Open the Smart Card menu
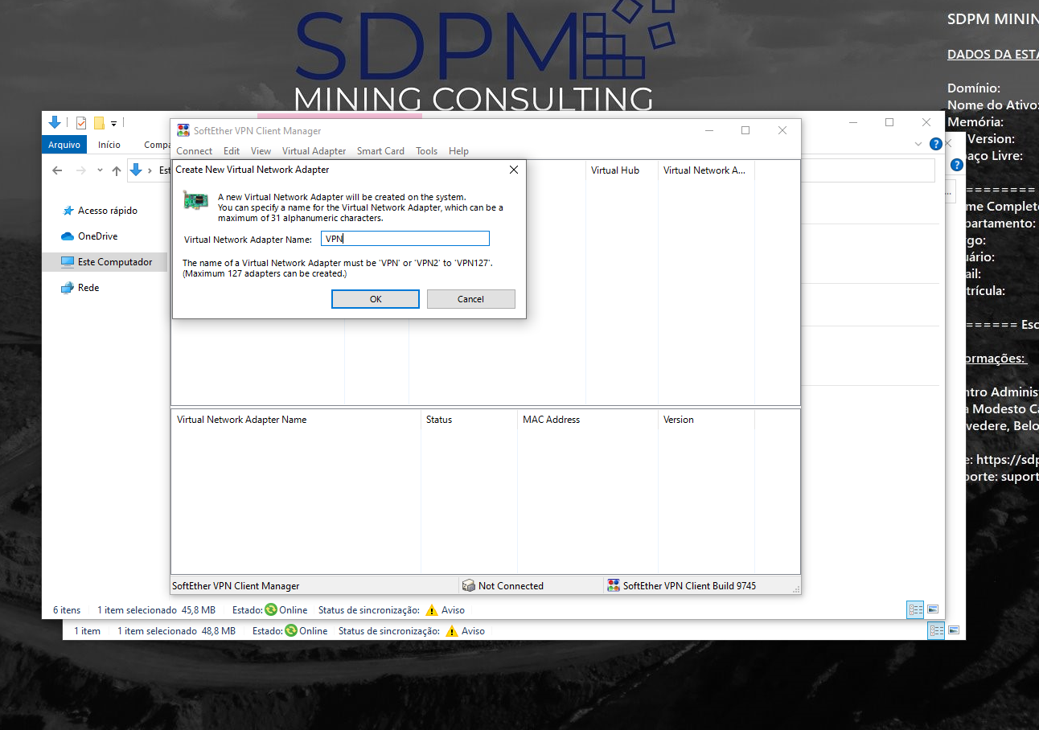 point(380,151)
